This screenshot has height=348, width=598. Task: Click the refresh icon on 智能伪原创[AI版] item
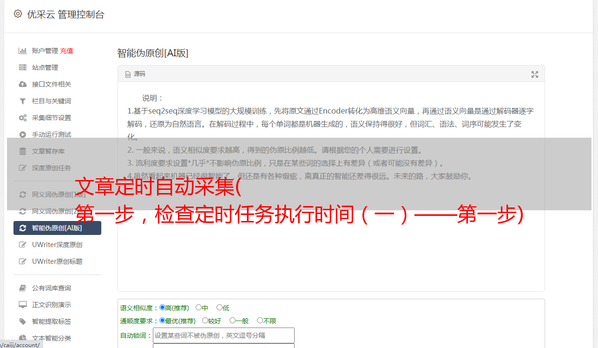pyautogui.click(x=22, y=228)
